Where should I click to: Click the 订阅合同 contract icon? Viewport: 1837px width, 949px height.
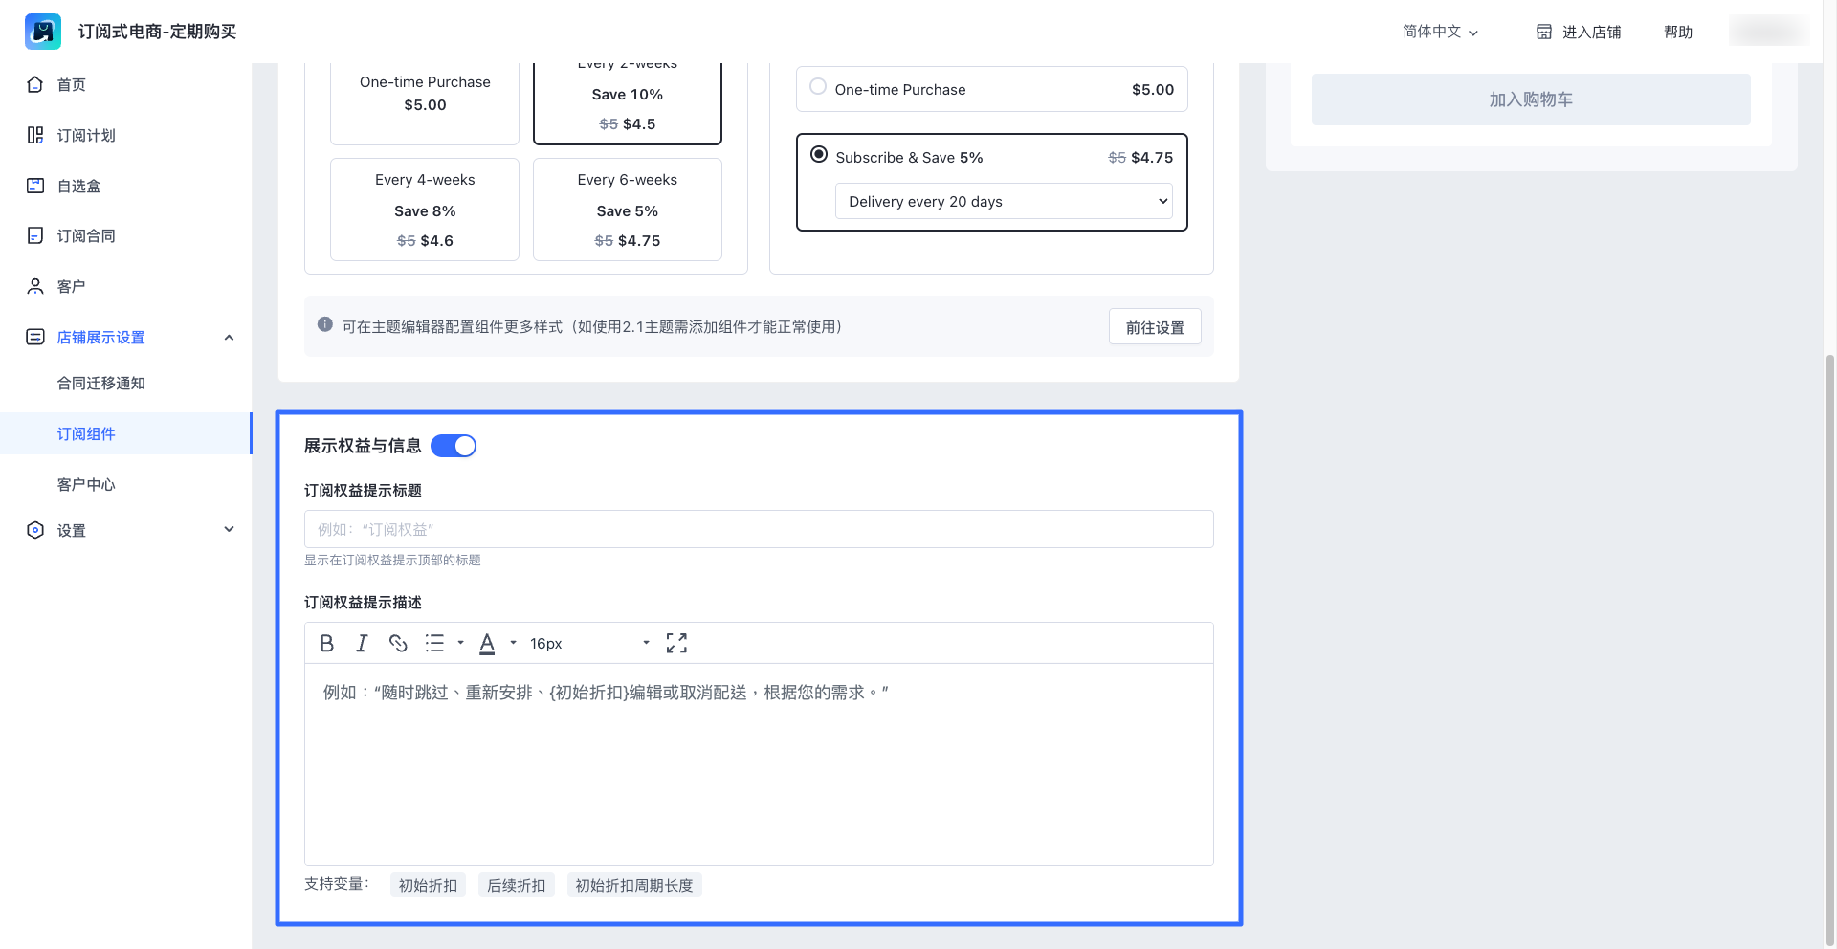tap(35, 235)
